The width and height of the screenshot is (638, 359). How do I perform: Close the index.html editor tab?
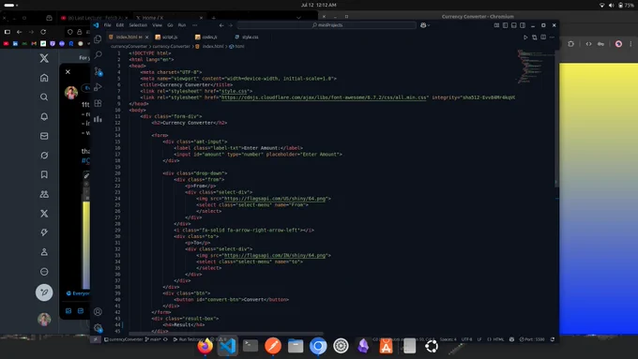pyautogui.click(x=147, y=37)
